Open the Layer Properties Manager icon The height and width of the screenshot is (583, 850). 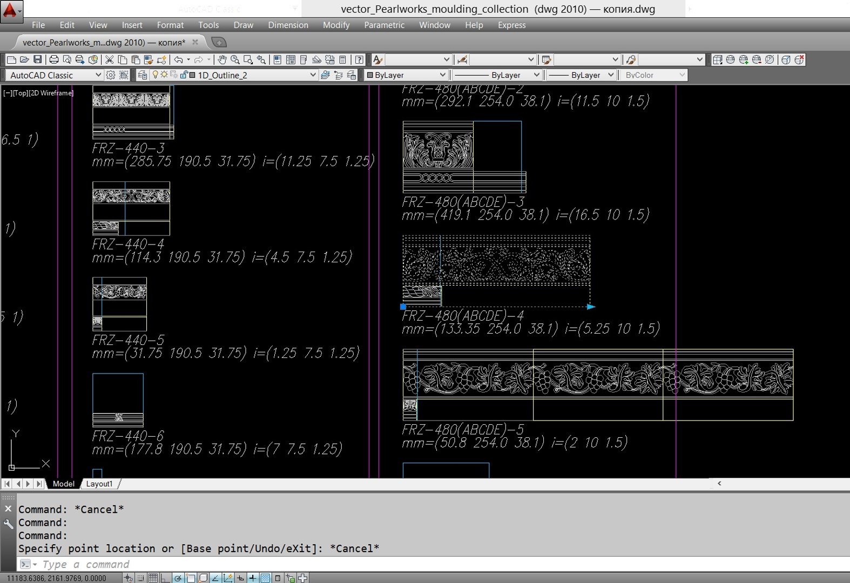coord(143,75)
